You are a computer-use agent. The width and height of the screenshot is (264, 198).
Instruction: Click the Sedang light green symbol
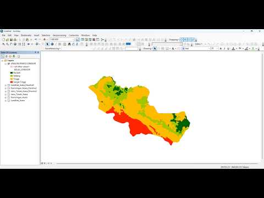(12, 76)
